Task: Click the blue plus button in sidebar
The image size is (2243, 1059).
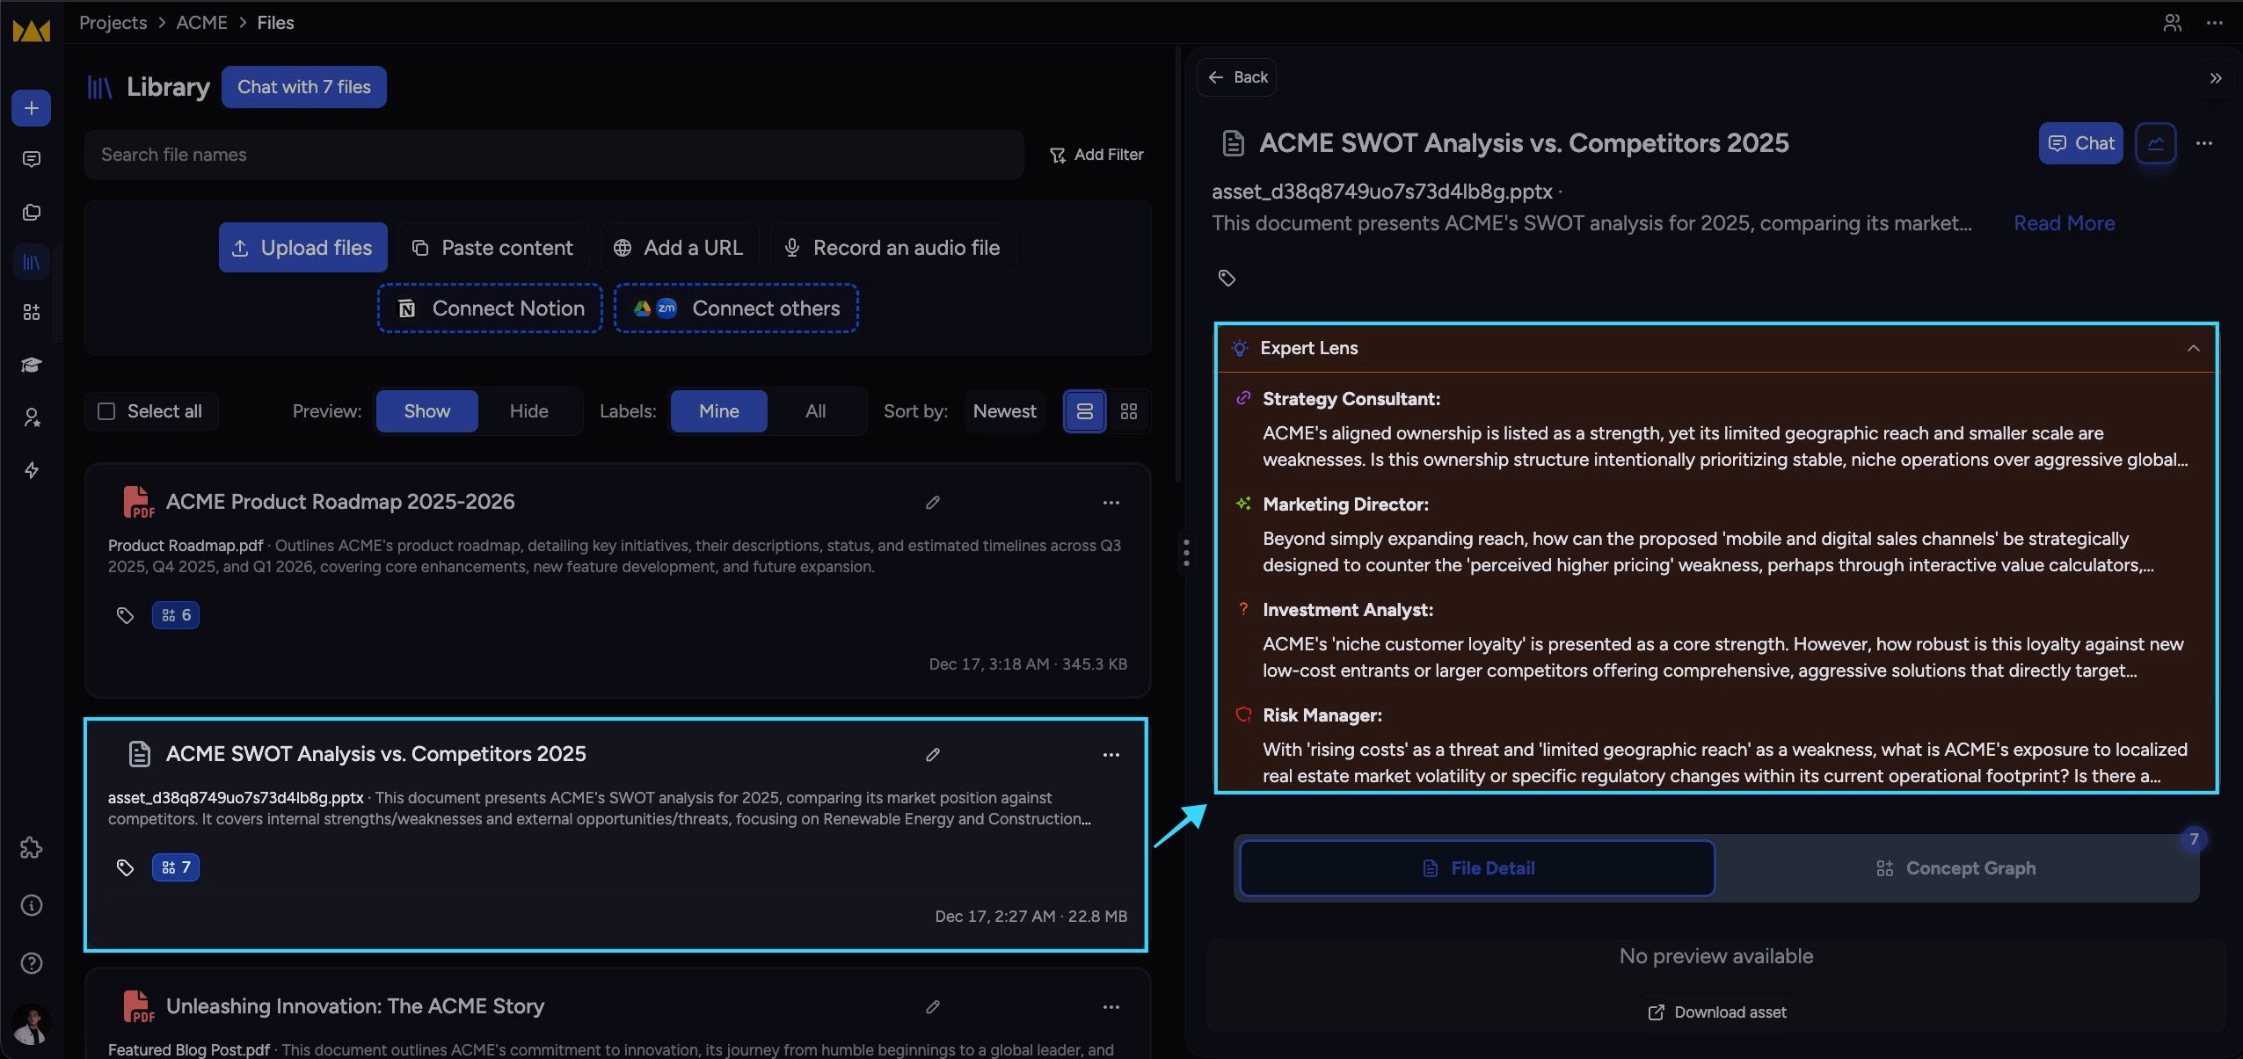Action: [31, 108]
